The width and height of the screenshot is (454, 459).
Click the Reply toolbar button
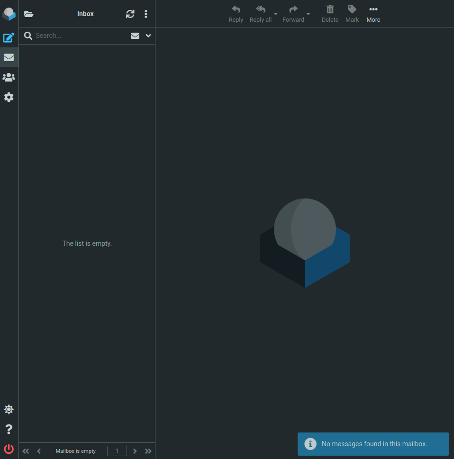[x=236, y=14]
